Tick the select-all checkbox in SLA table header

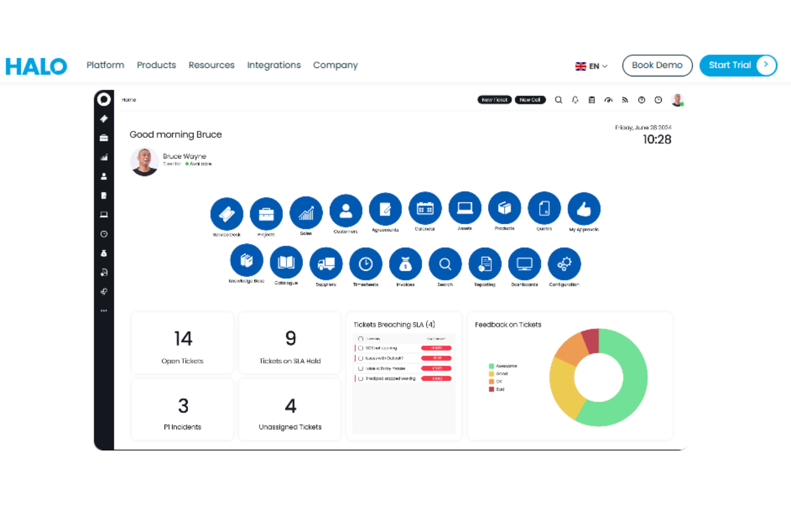(361, 339)
